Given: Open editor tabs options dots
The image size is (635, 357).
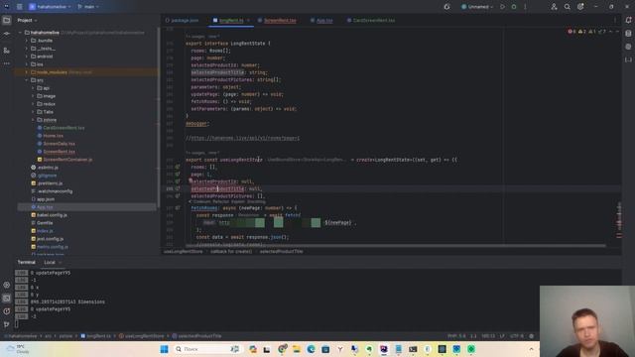Looking at the screenshot, I should pyautogui.click(x=615, y=20).
